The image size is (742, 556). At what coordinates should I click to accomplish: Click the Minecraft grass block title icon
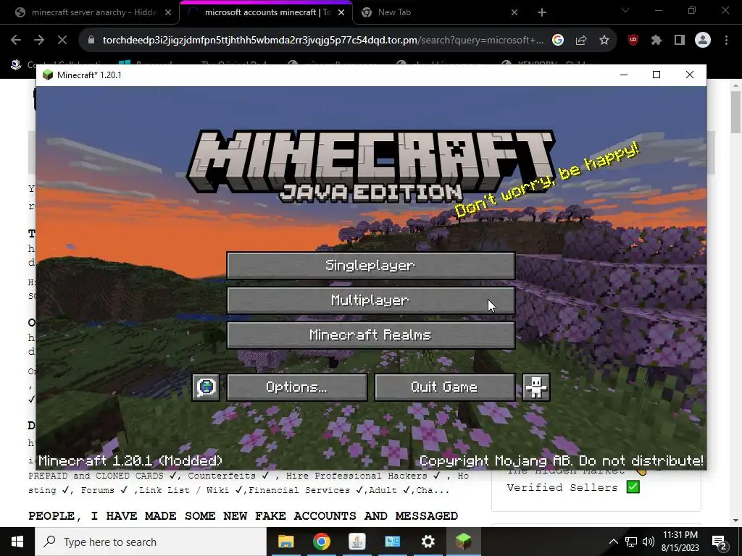[x=47, y=75]
